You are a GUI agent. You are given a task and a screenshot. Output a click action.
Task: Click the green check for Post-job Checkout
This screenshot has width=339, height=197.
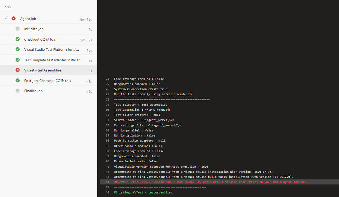(x=18, y=81)
